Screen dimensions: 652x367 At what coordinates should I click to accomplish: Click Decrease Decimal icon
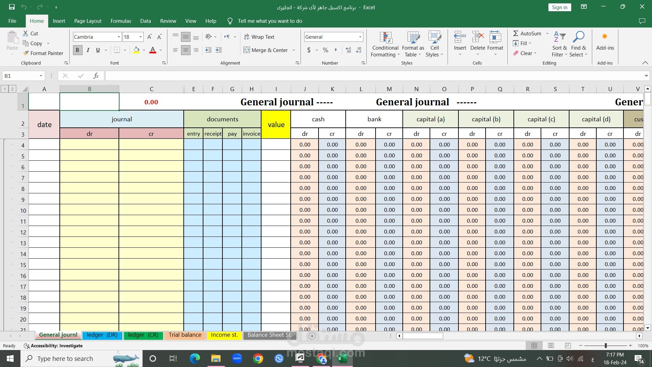coord(359,50)
